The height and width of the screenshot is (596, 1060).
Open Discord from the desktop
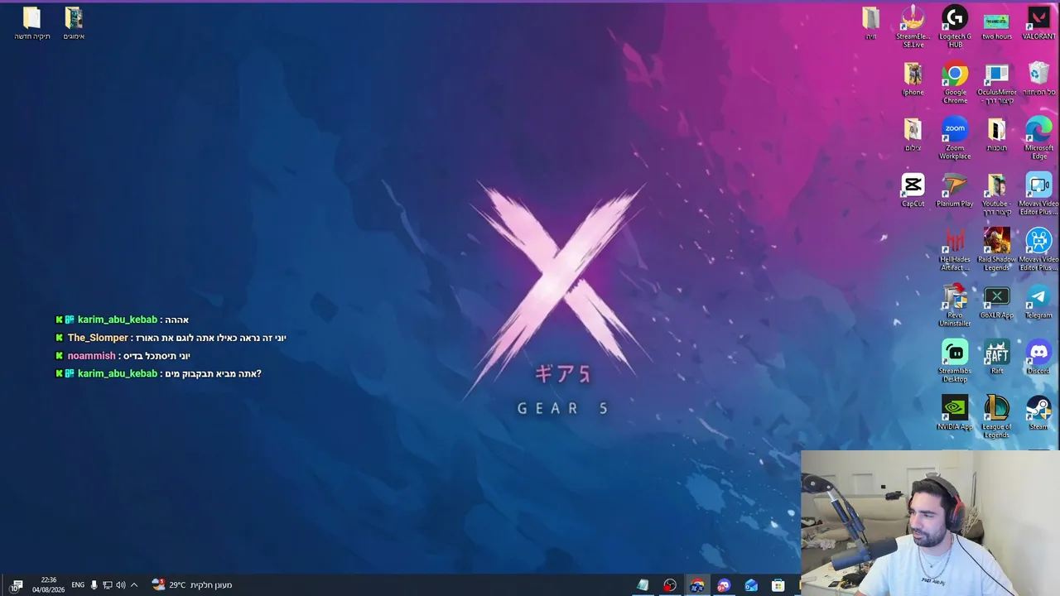click(1038, 357)
